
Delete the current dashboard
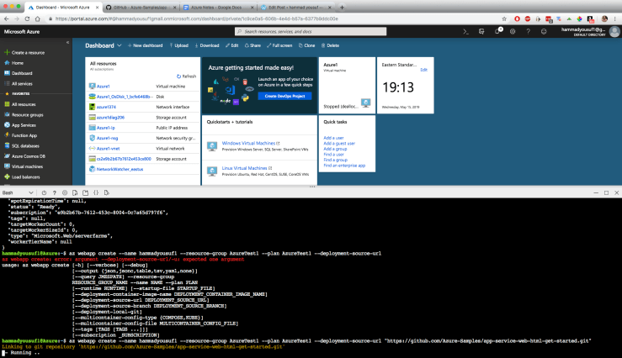[x=330, y=45]
